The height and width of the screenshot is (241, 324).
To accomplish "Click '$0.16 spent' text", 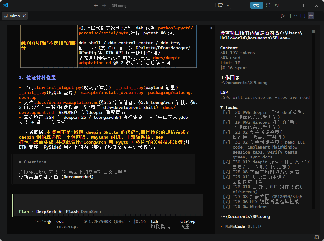I will pyautogui.click(x=234, y=68).
